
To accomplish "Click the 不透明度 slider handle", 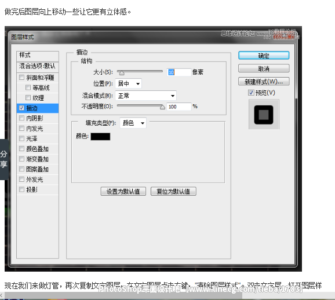I will (x=162, y=107).
